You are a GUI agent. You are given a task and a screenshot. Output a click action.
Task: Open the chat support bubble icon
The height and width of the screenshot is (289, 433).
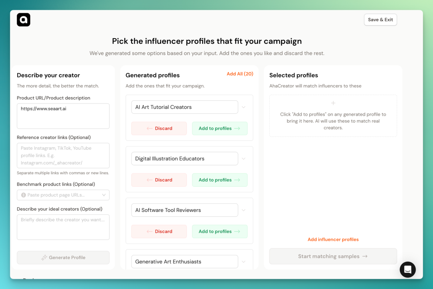(x=408, y=269)
